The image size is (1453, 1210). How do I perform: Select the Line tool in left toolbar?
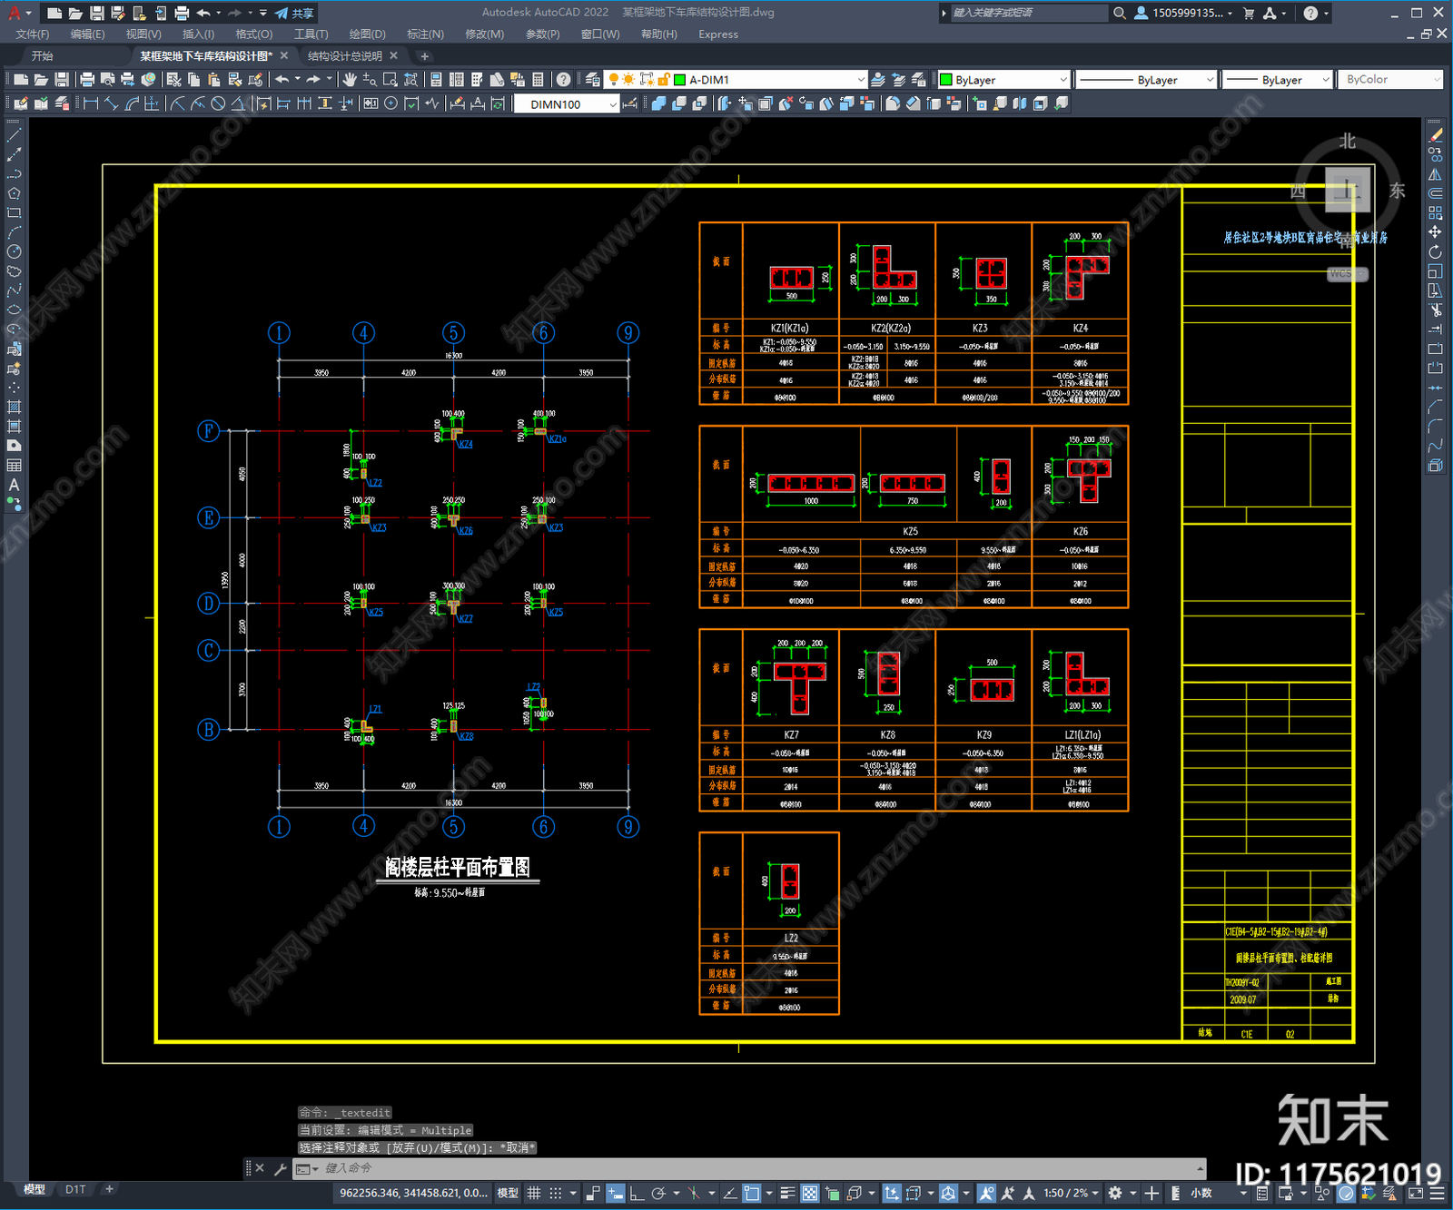pos(14,134)
